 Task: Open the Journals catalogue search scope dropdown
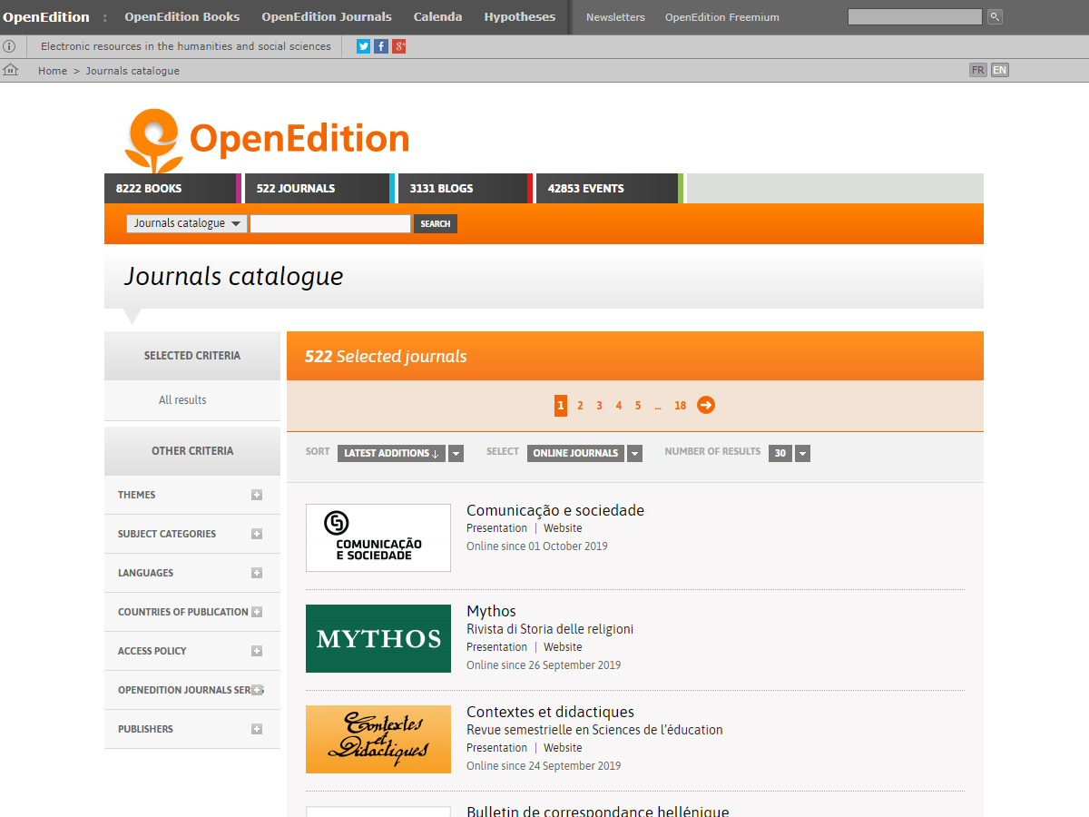[x=186, y=223]
